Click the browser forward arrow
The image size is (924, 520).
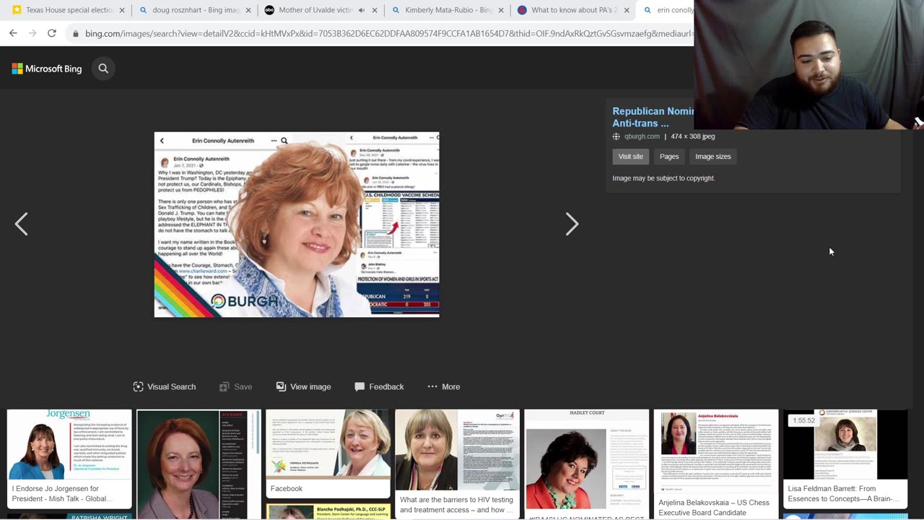pos(32,33)
